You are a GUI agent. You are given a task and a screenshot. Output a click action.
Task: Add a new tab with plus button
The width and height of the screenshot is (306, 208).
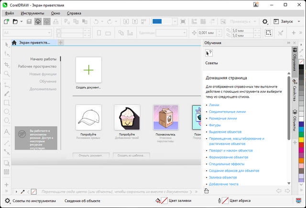tap(61, 43)
